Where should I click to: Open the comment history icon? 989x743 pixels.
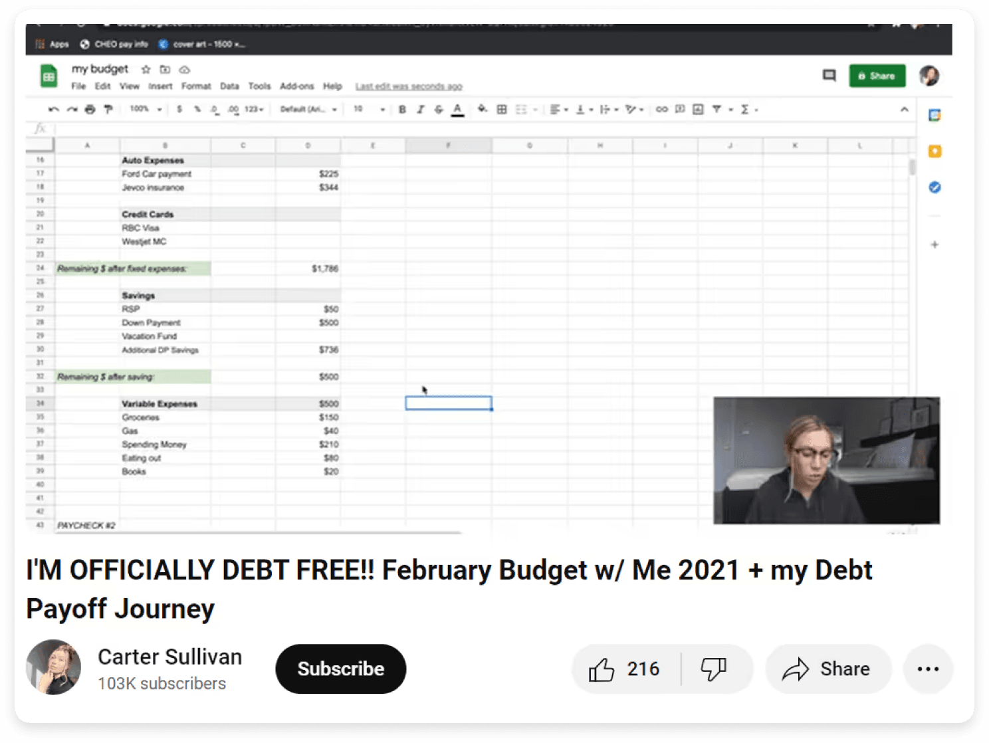coord(829,75)
